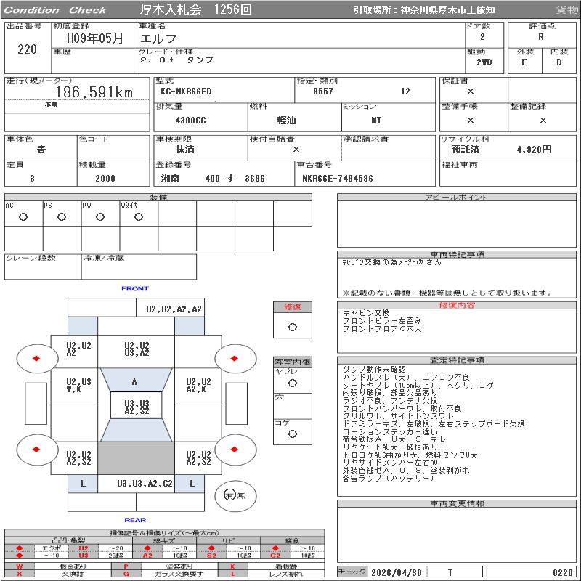Click the first registration date H09年05月
This screenshot has width=581, height=581.
click(x=95, y=38)
